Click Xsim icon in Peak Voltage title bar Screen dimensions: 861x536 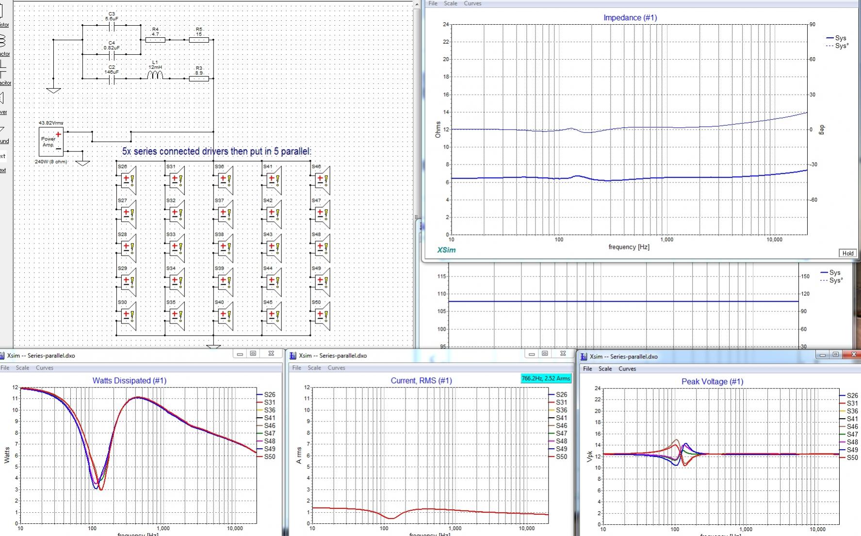(x=584, y=357)
